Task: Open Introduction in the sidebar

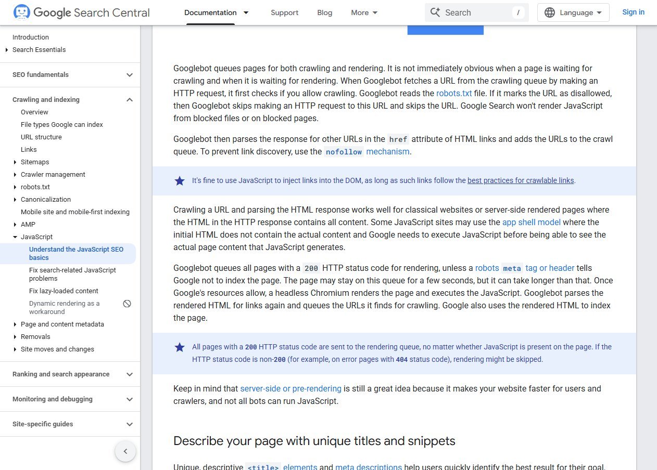Action: pos(31,37)
